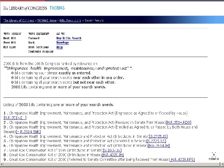224x168 pixels.
Task: Click the Forward text
Action: 34,38
